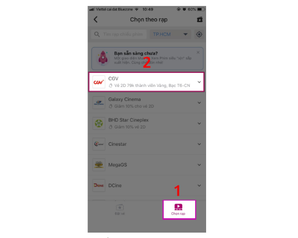Click the BHD Star Cineplex logo
Screen dimensions: 298x238
coord(99,123)
